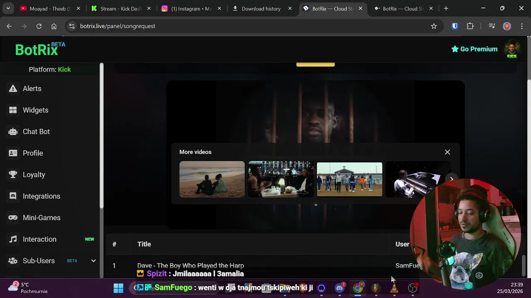Screen dimensions: 531x298
Task: Open the tab search dropdown
Action: (x=8, y=8)
